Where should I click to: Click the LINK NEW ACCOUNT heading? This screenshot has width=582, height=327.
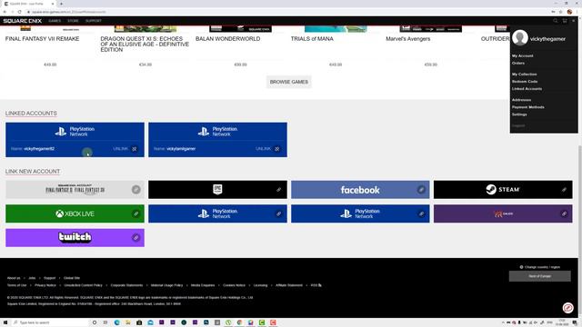coord(33,172)
